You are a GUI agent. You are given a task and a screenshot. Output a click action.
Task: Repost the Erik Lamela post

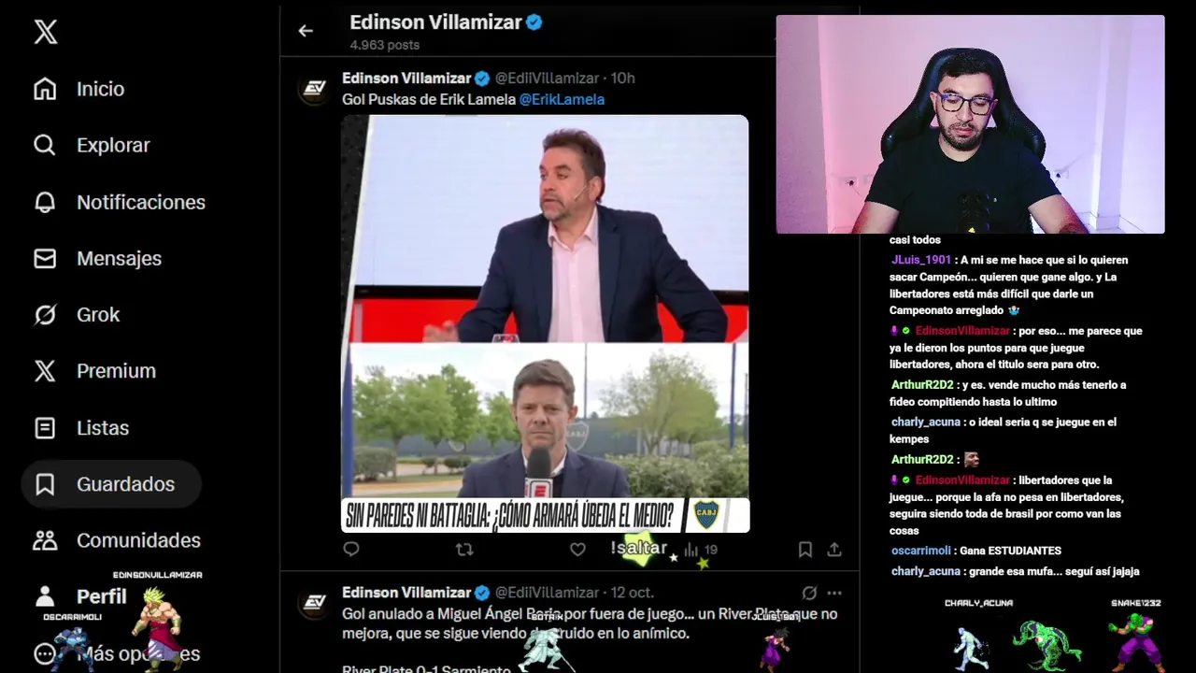tap(464, 550)
